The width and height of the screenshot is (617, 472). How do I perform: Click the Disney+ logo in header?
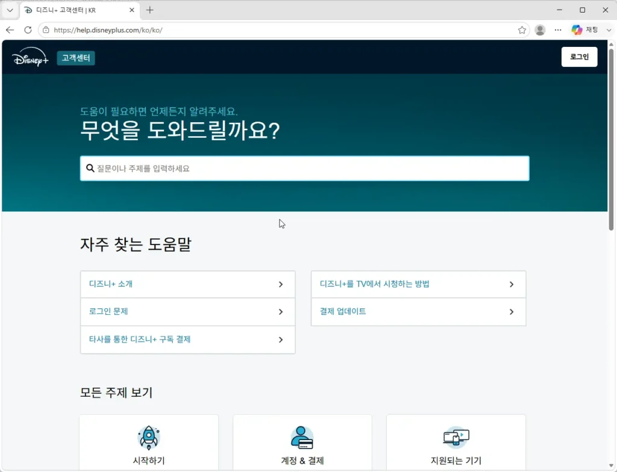pos(30,57)
